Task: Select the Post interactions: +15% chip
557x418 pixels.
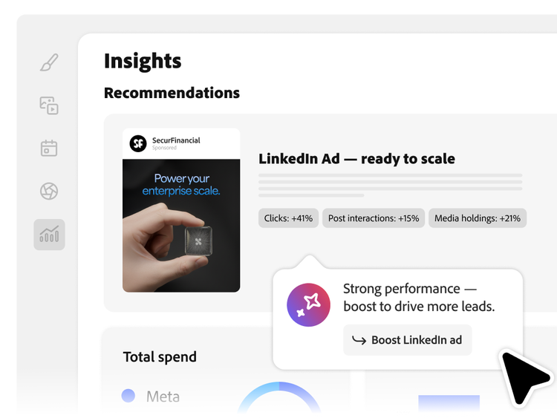Action: coord(374,218)
